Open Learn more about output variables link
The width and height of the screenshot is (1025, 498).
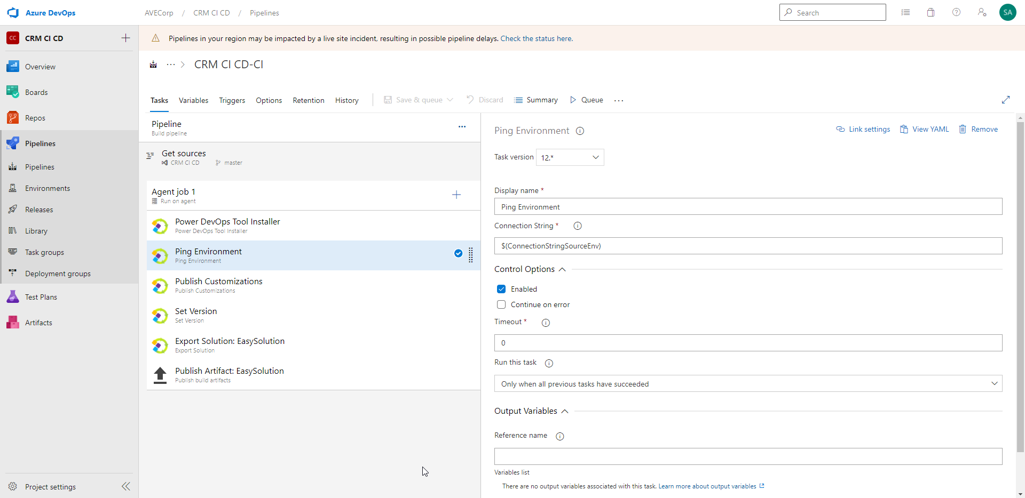[x=708, y=486]
